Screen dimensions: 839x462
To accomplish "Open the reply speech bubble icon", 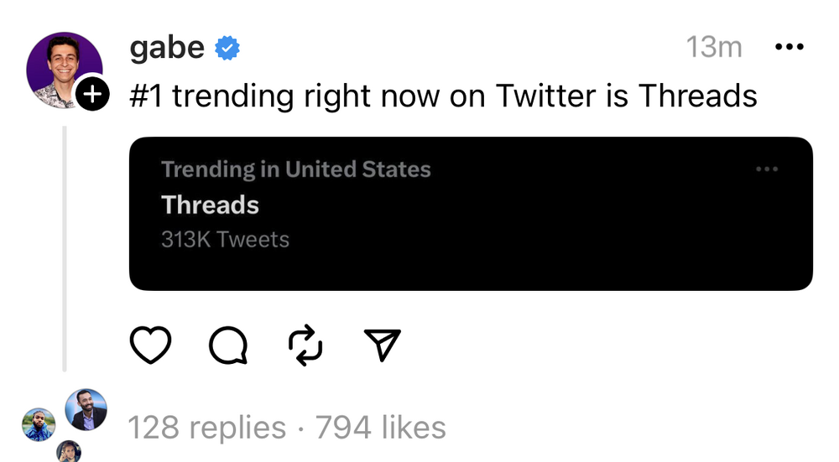I will click(227, 345).
